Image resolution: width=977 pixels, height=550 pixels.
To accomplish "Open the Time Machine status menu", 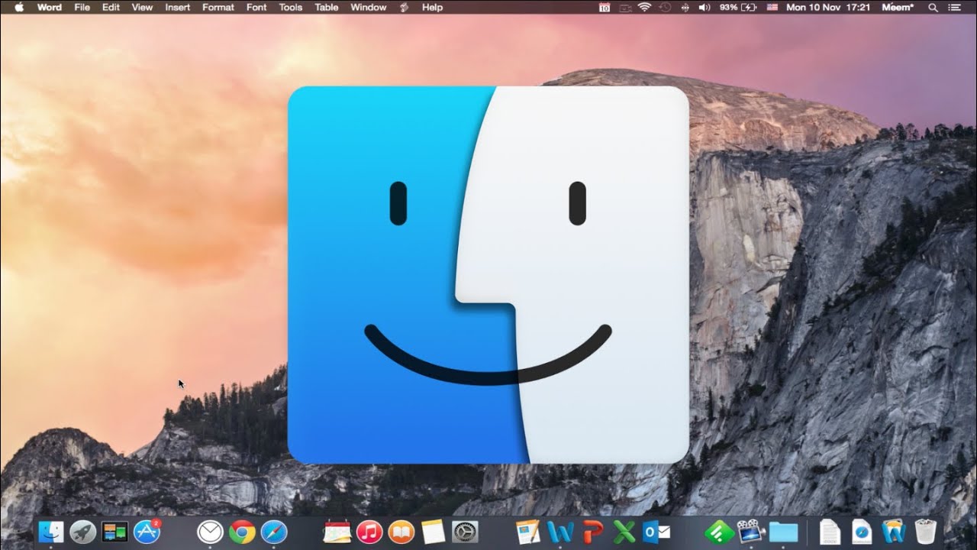I will (664, 7).
